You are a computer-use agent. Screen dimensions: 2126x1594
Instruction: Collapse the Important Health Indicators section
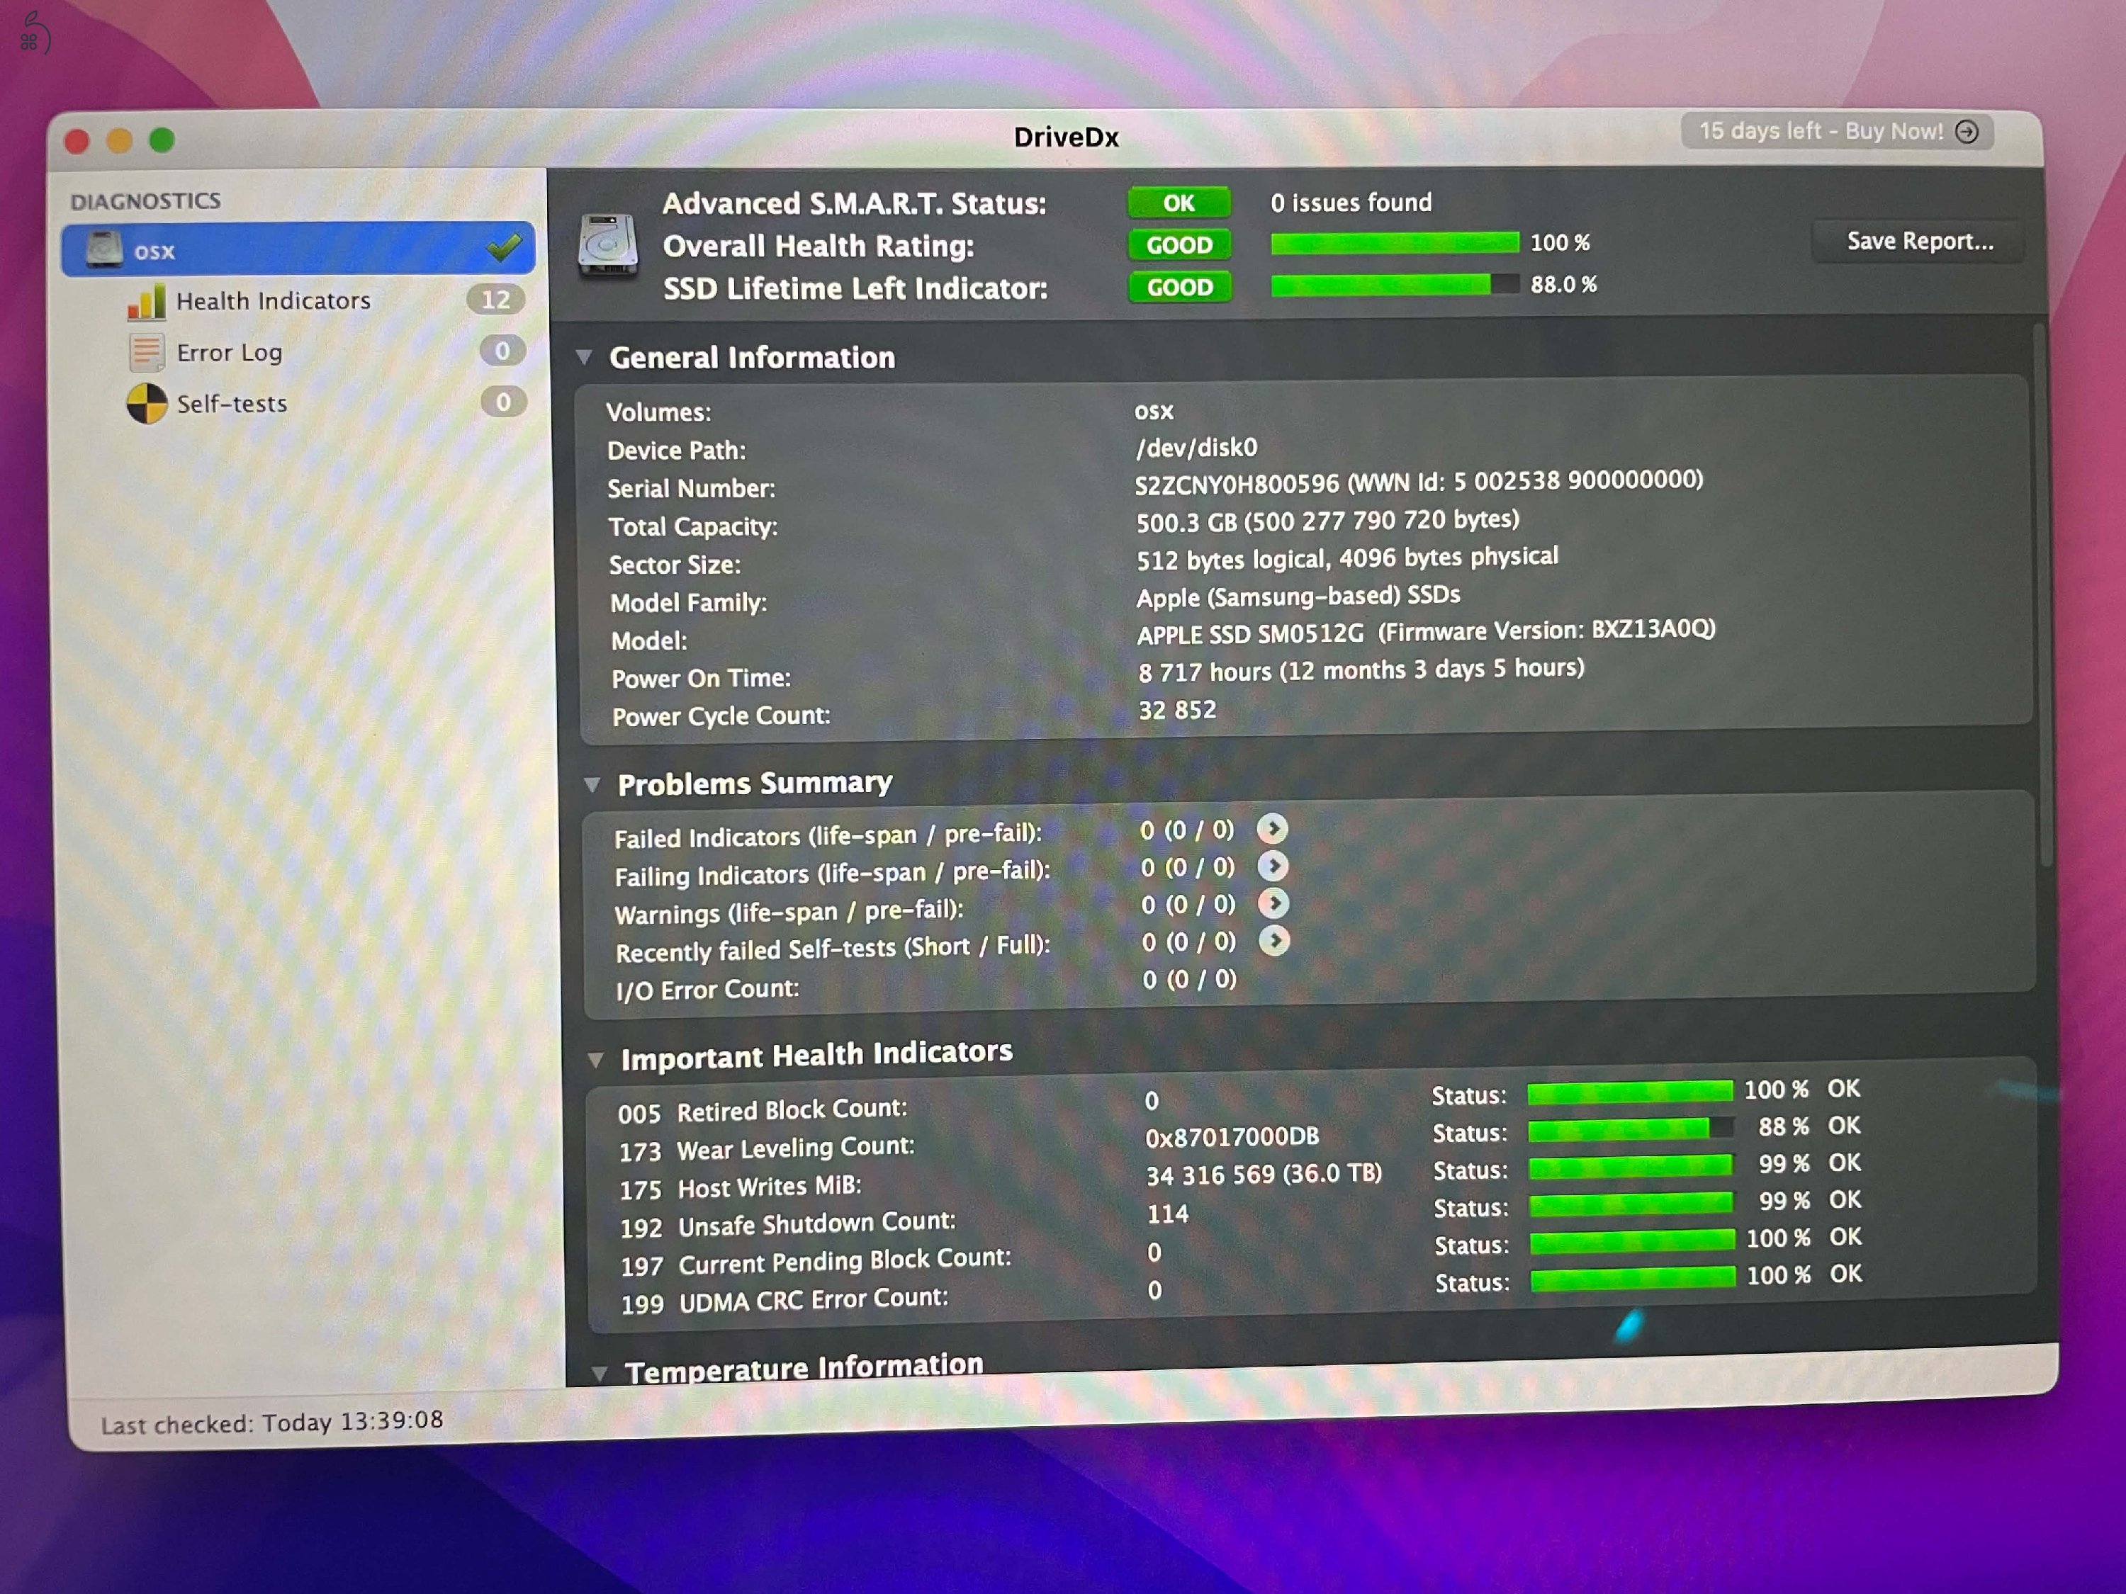[x=596, y=1060]
